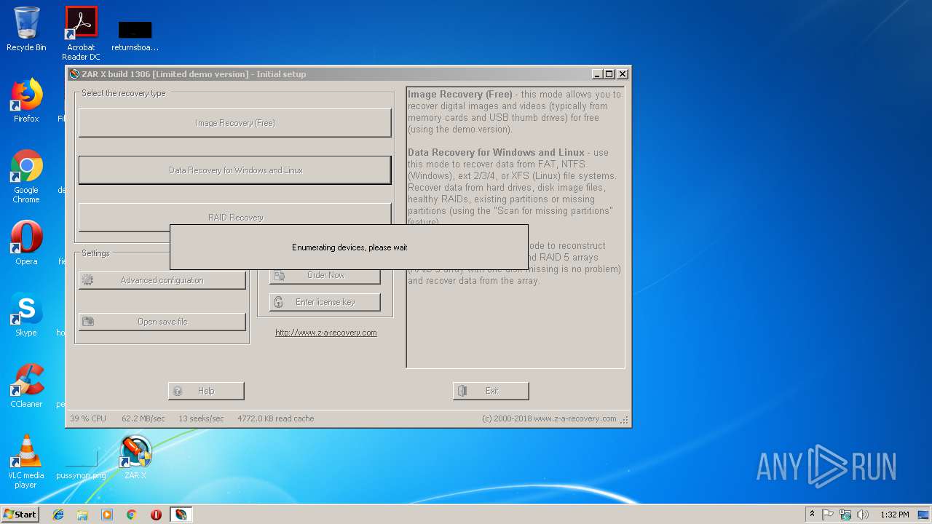Choose Data Recovery for Windows and Linux
Screen dimensions: 932x524
point(235,170)
